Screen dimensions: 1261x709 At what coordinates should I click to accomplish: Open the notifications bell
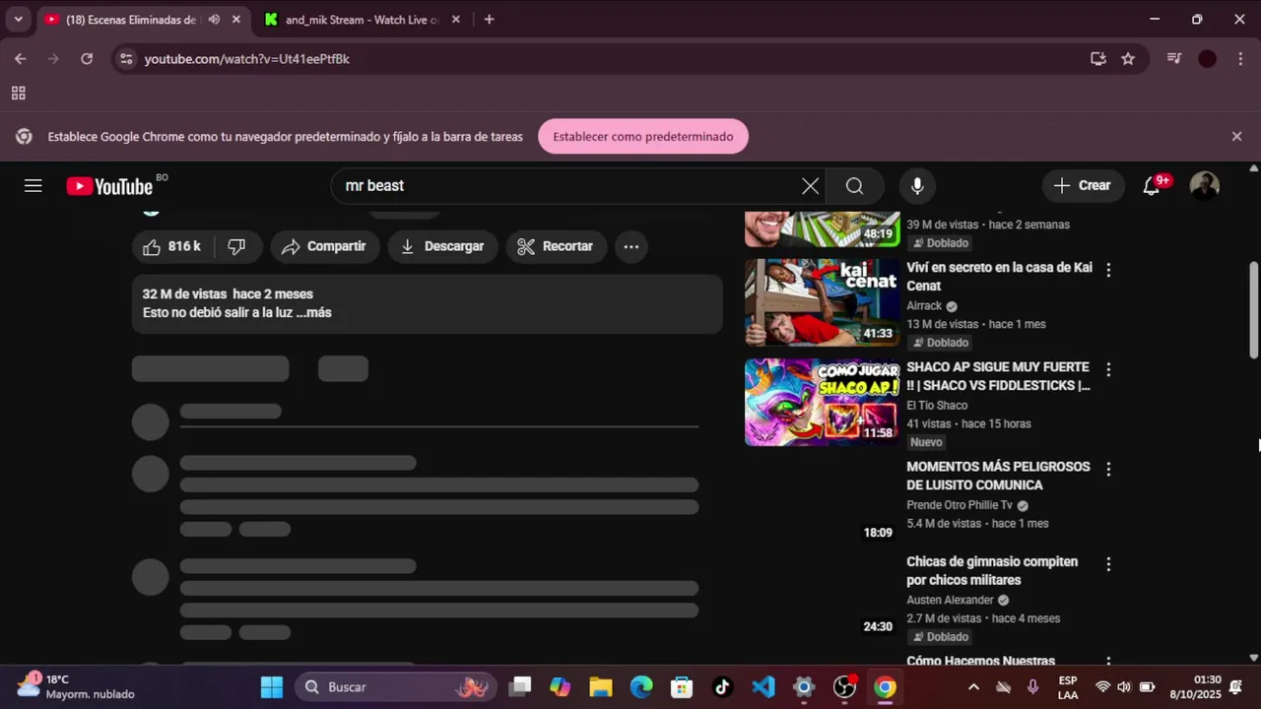point(1152,185)
